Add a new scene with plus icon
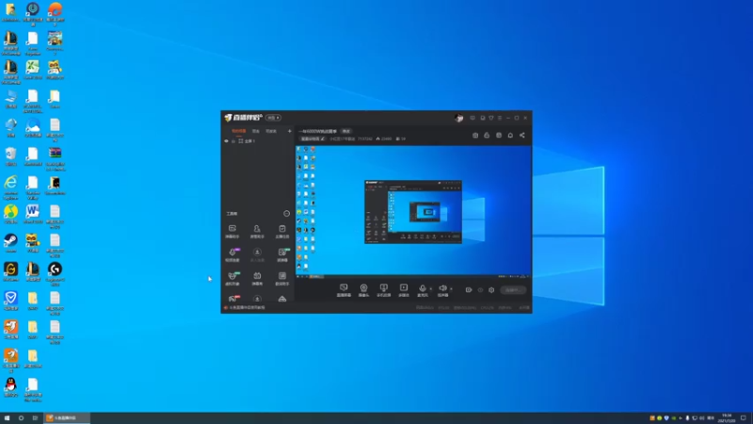Image resolution: width=753 pixels, height=424 pixels. click(289, 131)
